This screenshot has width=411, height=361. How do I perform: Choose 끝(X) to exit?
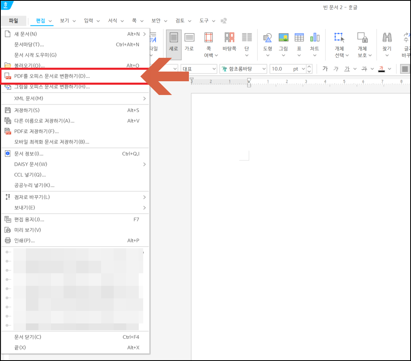point(75,347)
